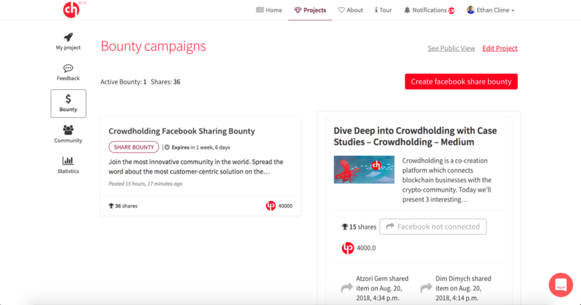Image resolution: width=581 pixels, height=305 pixels.
Task: Go to the Home menu item
Action: tap(269, 10)
